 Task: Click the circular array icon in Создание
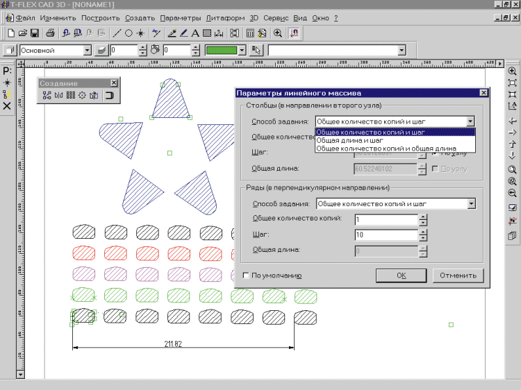click(82, 95)
